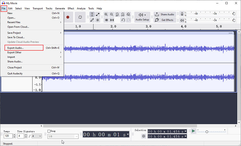Click Silence audio selection icon
This screenshot has height=146, width=241.
(112, 20)
